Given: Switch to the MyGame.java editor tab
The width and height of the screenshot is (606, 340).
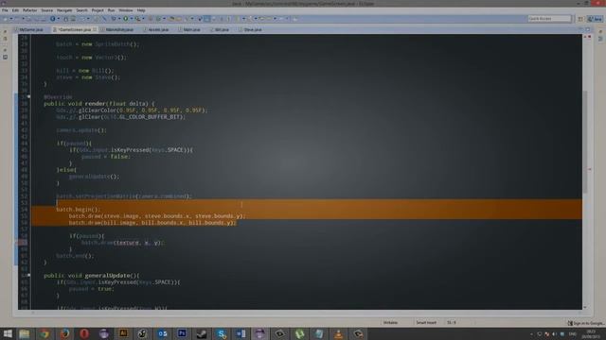Looking at the screenshot, I should (29, 29).
